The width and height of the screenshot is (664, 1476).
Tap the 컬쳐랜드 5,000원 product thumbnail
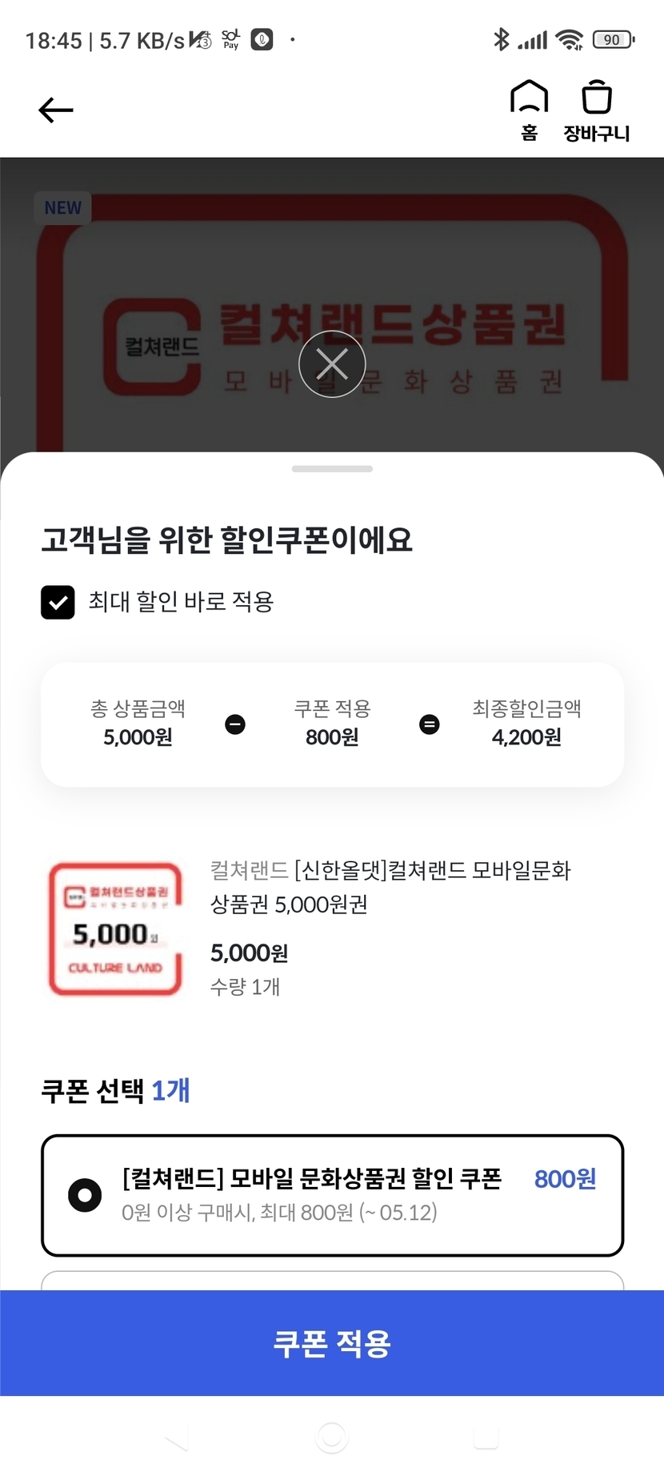point(116,929)
